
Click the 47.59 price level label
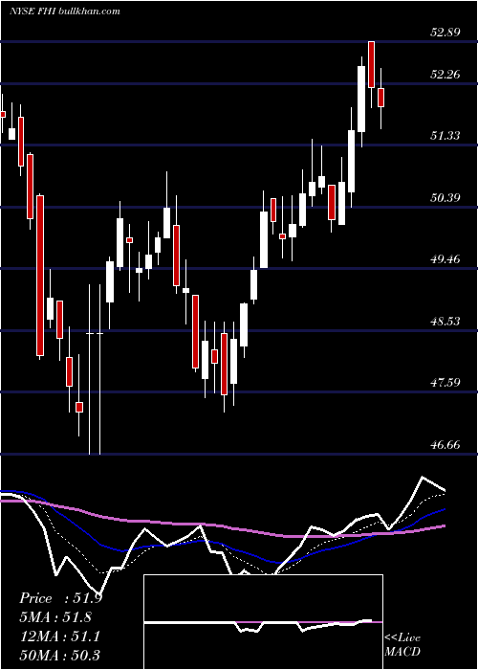pos(445,383)
